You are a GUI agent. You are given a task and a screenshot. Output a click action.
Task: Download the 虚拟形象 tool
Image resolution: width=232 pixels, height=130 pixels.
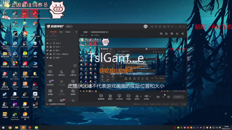61,92
